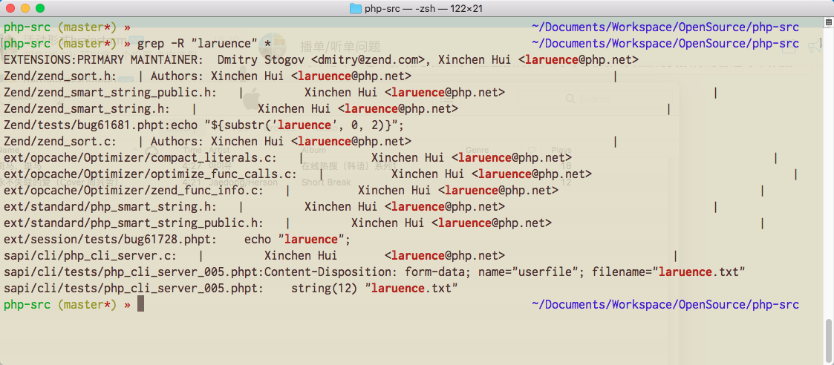Screen dimensions: 834x365
Task: Click "Zend/tests/bug61681.phpt:echo" text
Action: click(x=100, y=125)
